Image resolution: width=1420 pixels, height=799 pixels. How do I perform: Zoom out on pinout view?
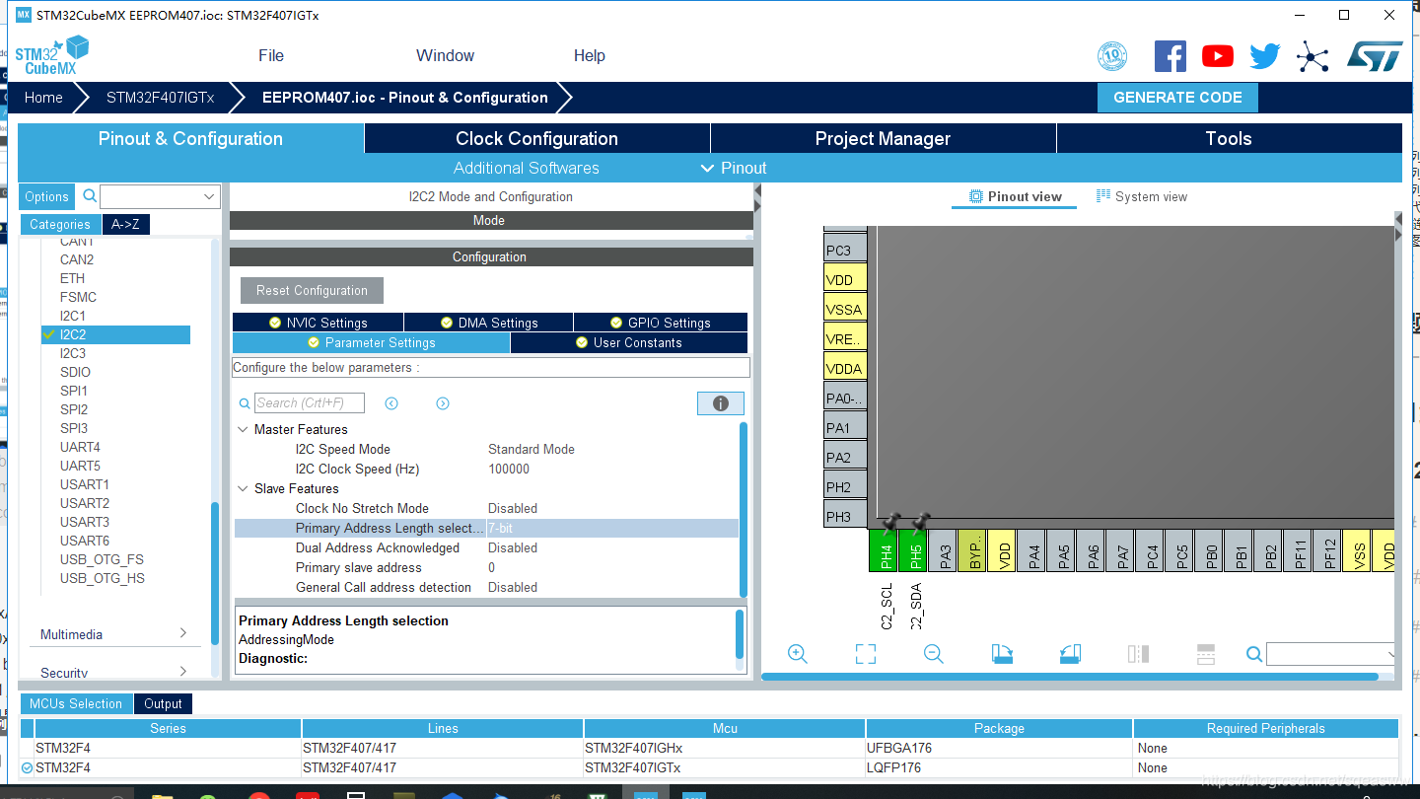point(934,654)
